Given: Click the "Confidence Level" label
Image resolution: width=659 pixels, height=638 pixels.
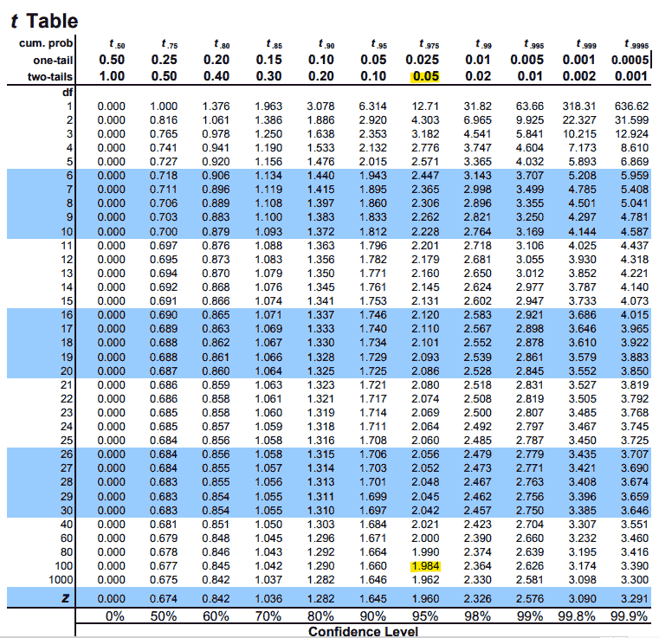Looking at the screenshot, I should (363, 632).
